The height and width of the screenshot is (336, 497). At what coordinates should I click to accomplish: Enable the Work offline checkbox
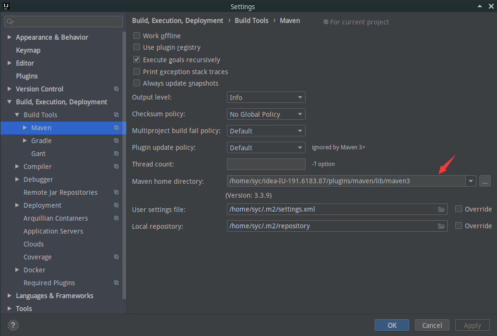tap(137, 35)
